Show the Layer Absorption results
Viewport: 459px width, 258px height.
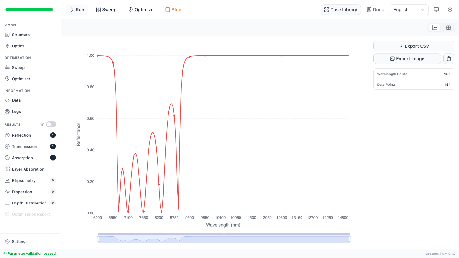(x=28, y=169)
